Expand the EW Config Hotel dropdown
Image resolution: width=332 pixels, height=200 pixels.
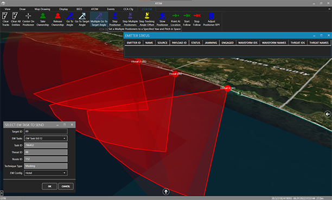[46, 173]
